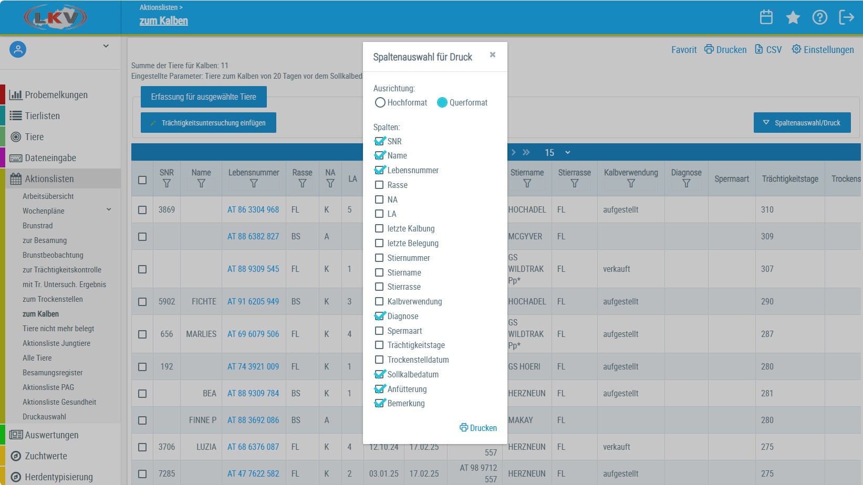Click the logout icon
This screenshot has width=863, height=485.
846,17
